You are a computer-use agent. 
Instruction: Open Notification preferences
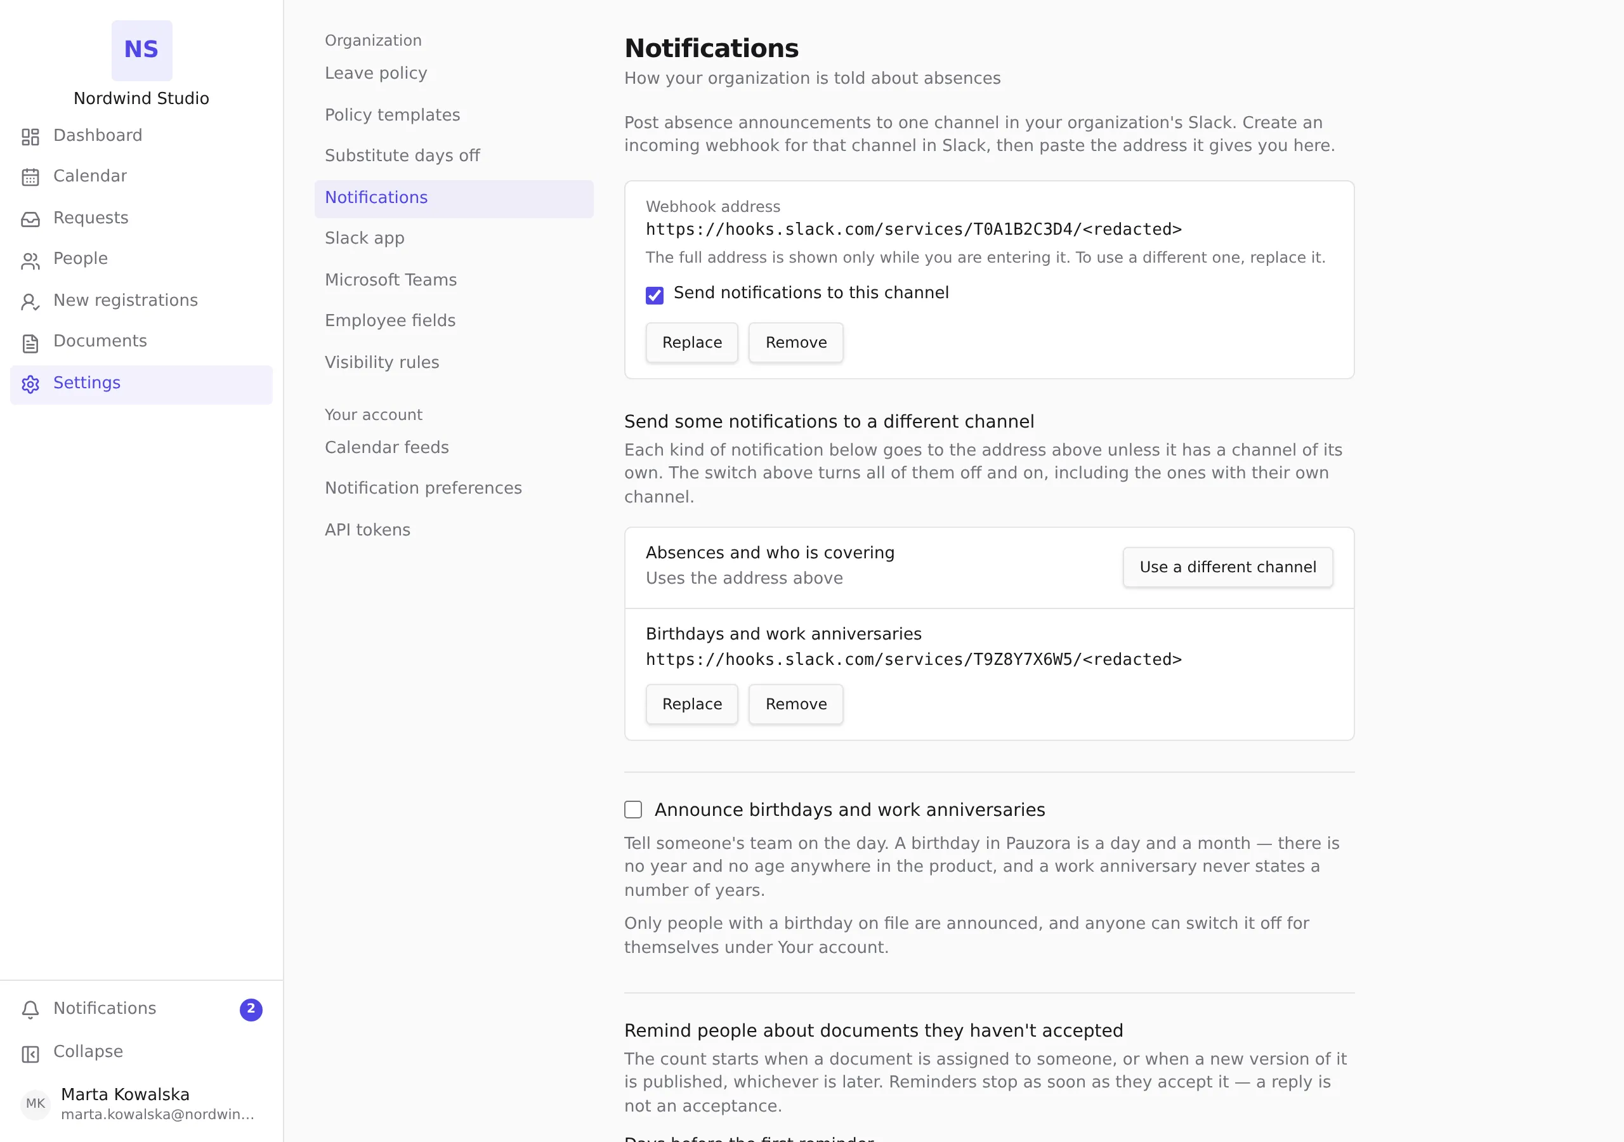(454, 489)
